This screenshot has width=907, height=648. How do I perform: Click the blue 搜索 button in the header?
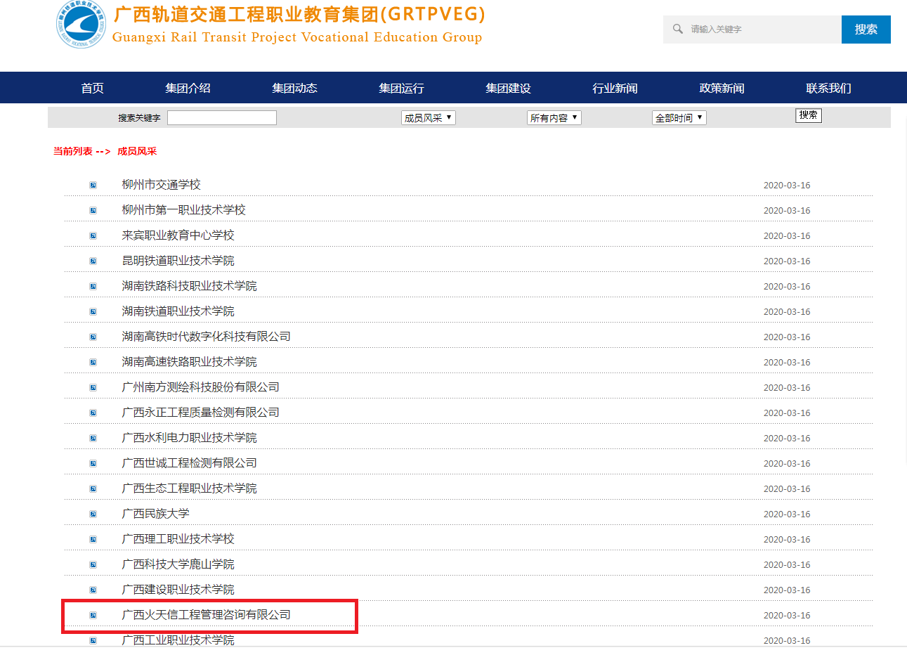866,30
